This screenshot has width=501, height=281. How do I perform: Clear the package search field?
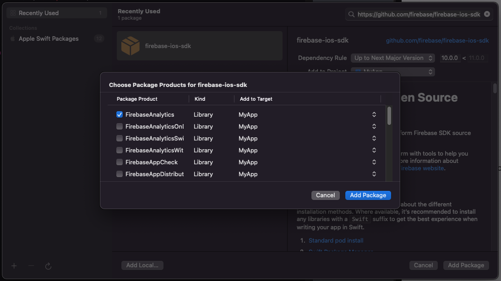click(x=487, y=14)
